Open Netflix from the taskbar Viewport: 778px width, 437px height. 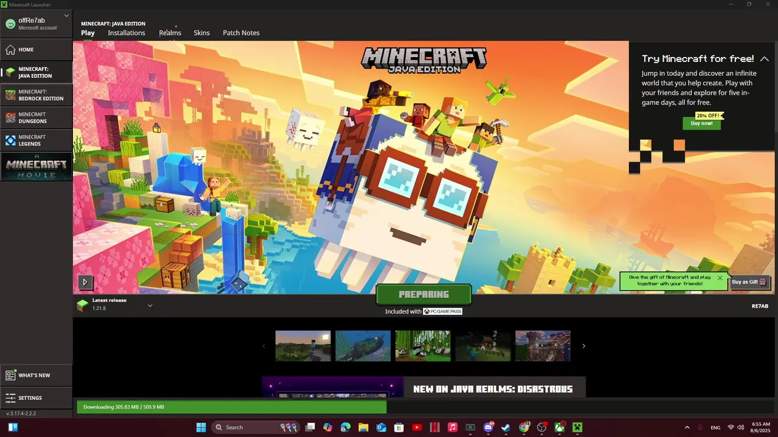[435, 427]
